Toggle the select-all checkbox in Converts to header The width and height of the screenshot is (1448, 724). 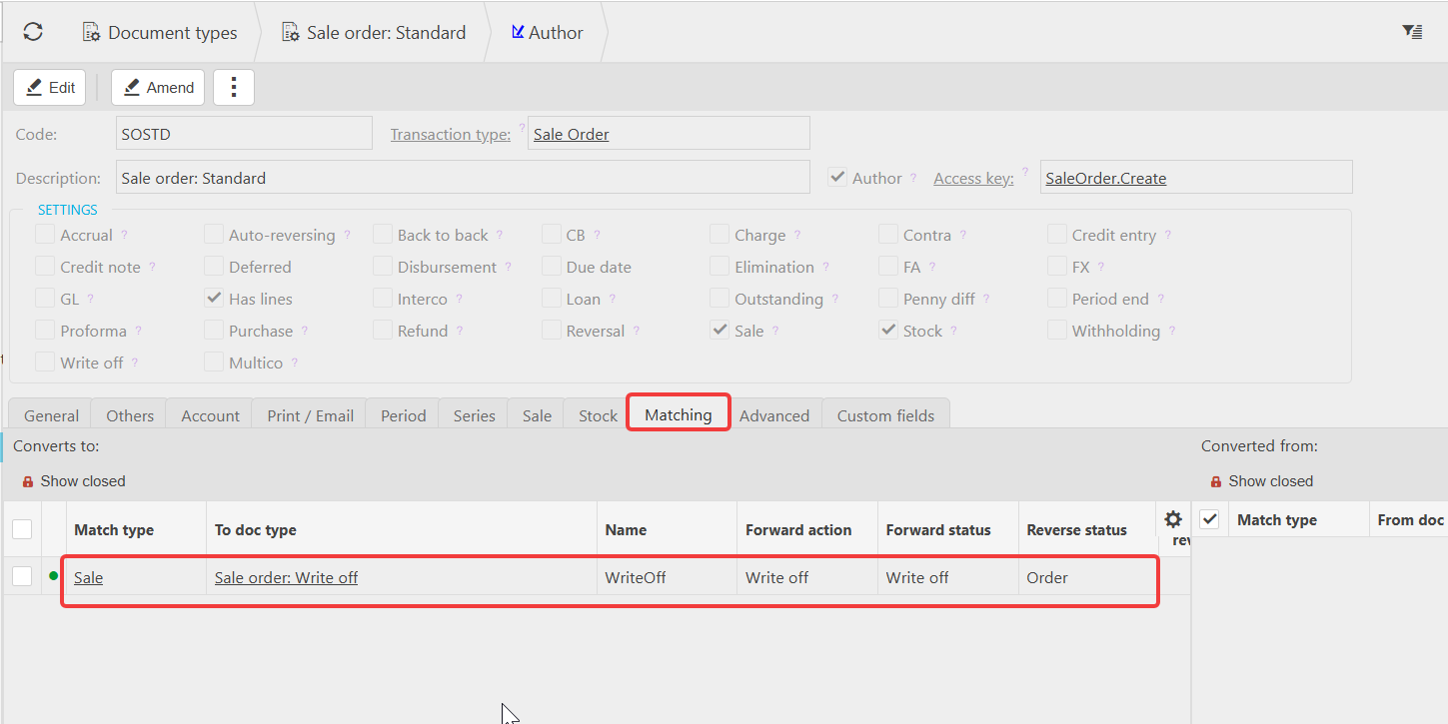(x=22, y=529)
